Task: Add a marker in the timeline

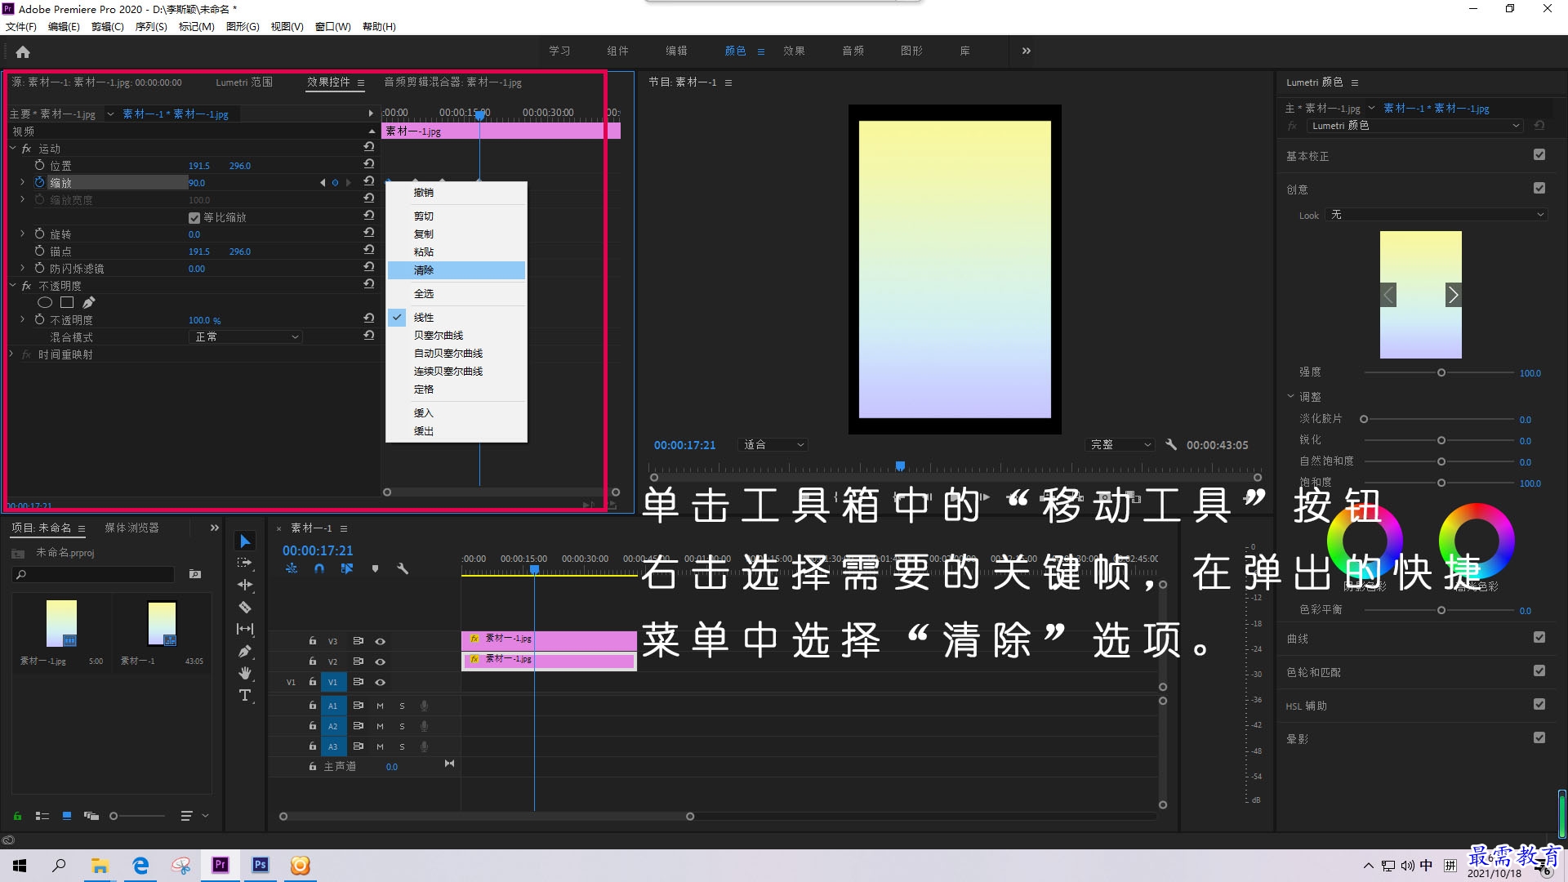Action: coord(375,568)
